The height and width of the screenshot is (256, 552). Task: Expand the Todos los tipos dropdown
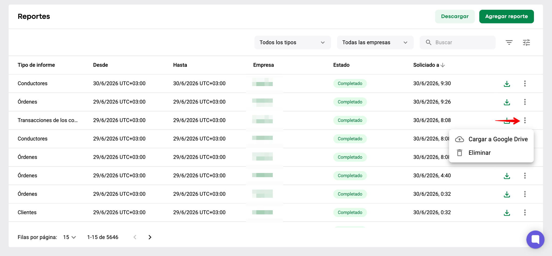point(292,42)
